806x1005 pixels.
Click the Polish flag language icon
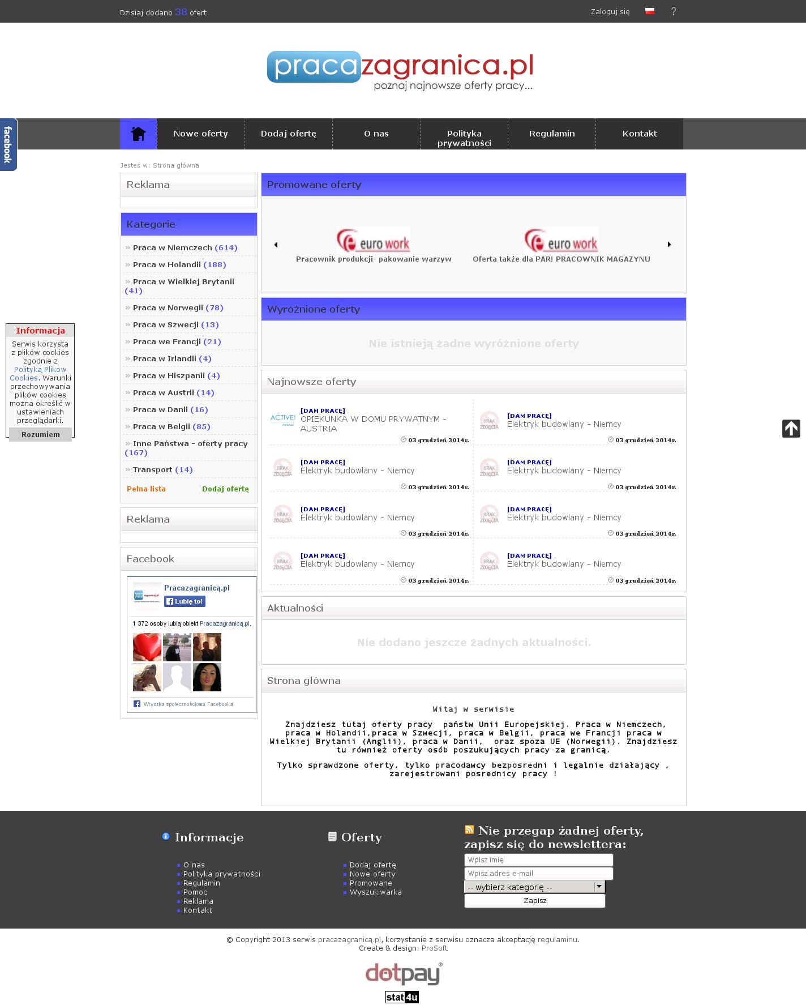(x=650, y=11)
